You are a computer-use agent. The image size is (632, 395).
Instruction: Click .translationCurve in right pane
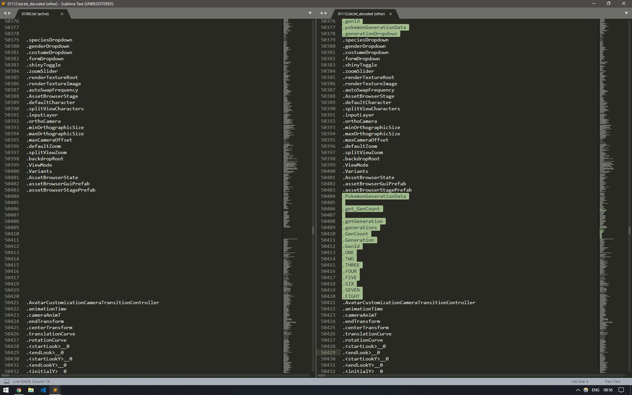click(367, 334)
